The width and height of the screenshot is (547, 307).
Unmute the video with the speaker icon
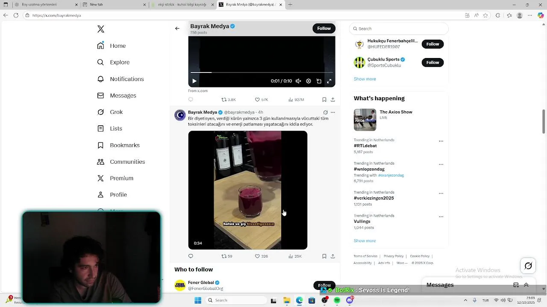point(298,81)
